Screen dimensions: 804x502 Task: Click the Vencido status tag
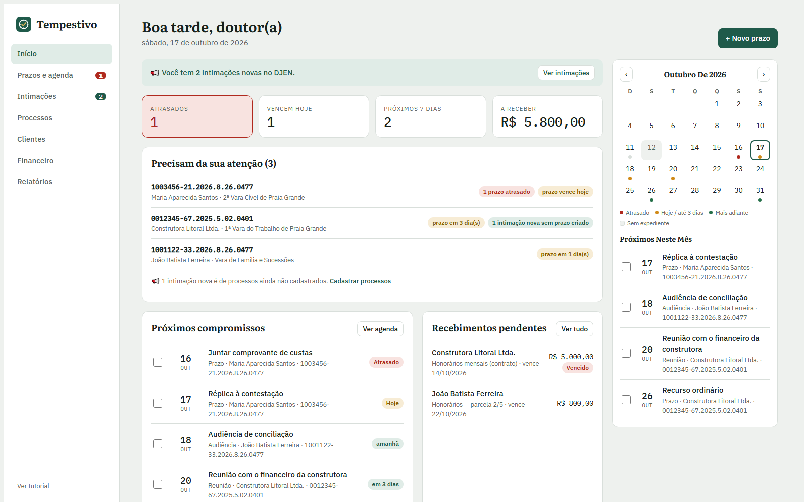578,368
